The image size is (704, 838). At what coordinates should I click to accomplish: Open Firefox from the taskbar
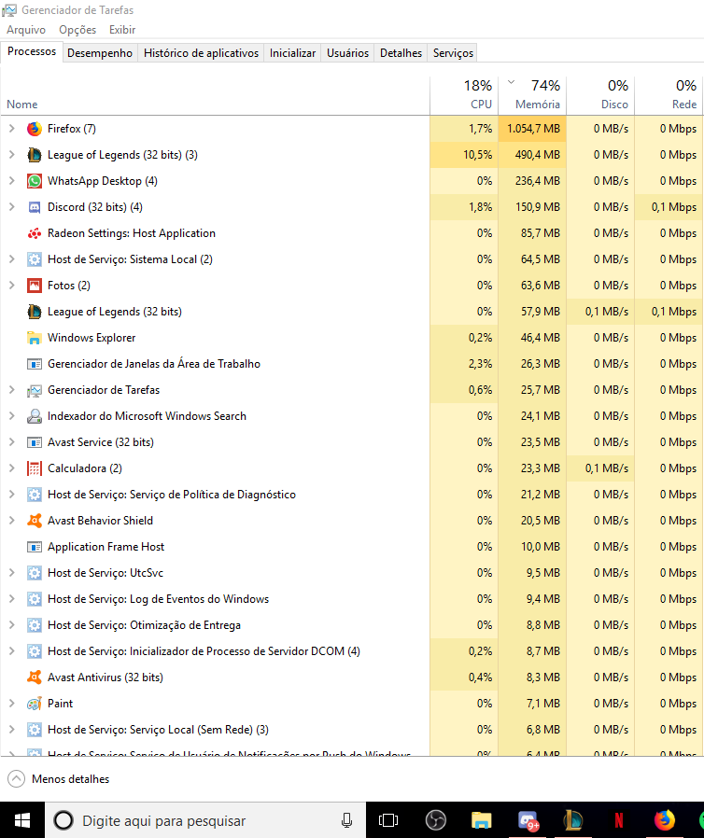point(665,820)
